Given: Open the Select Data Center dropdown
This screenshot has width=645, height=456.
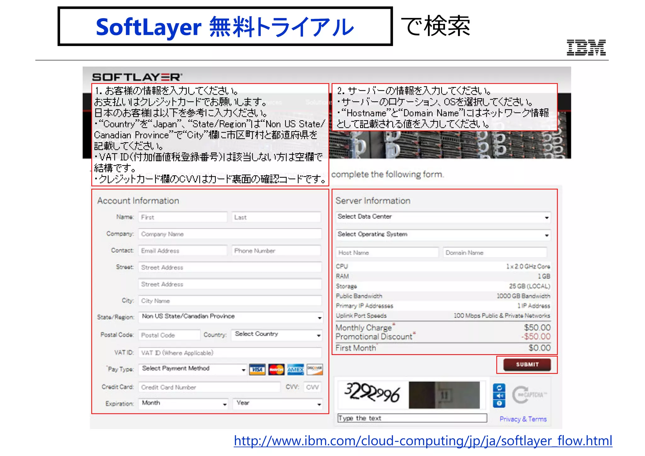Looking at the screenshot, I should (443, 217).
